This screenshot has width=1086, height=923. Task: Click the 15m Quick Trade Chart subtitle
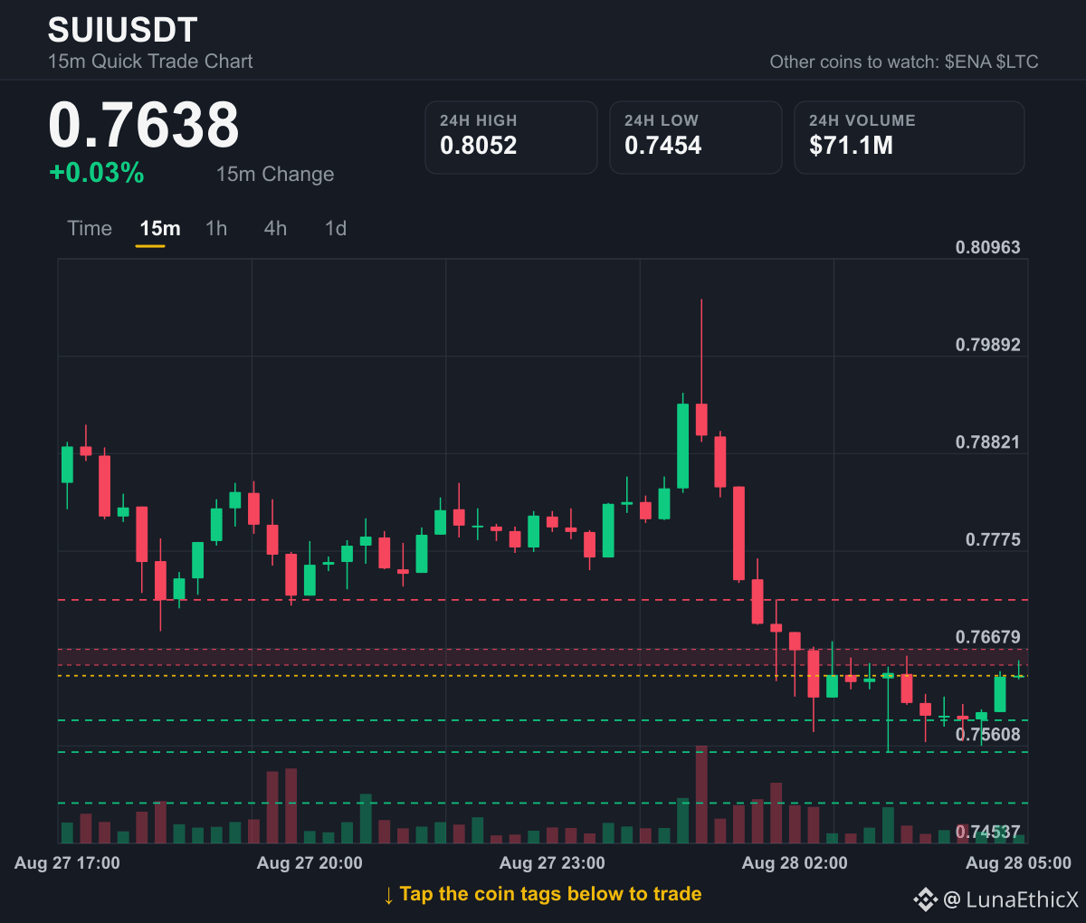tap(150, 62)
